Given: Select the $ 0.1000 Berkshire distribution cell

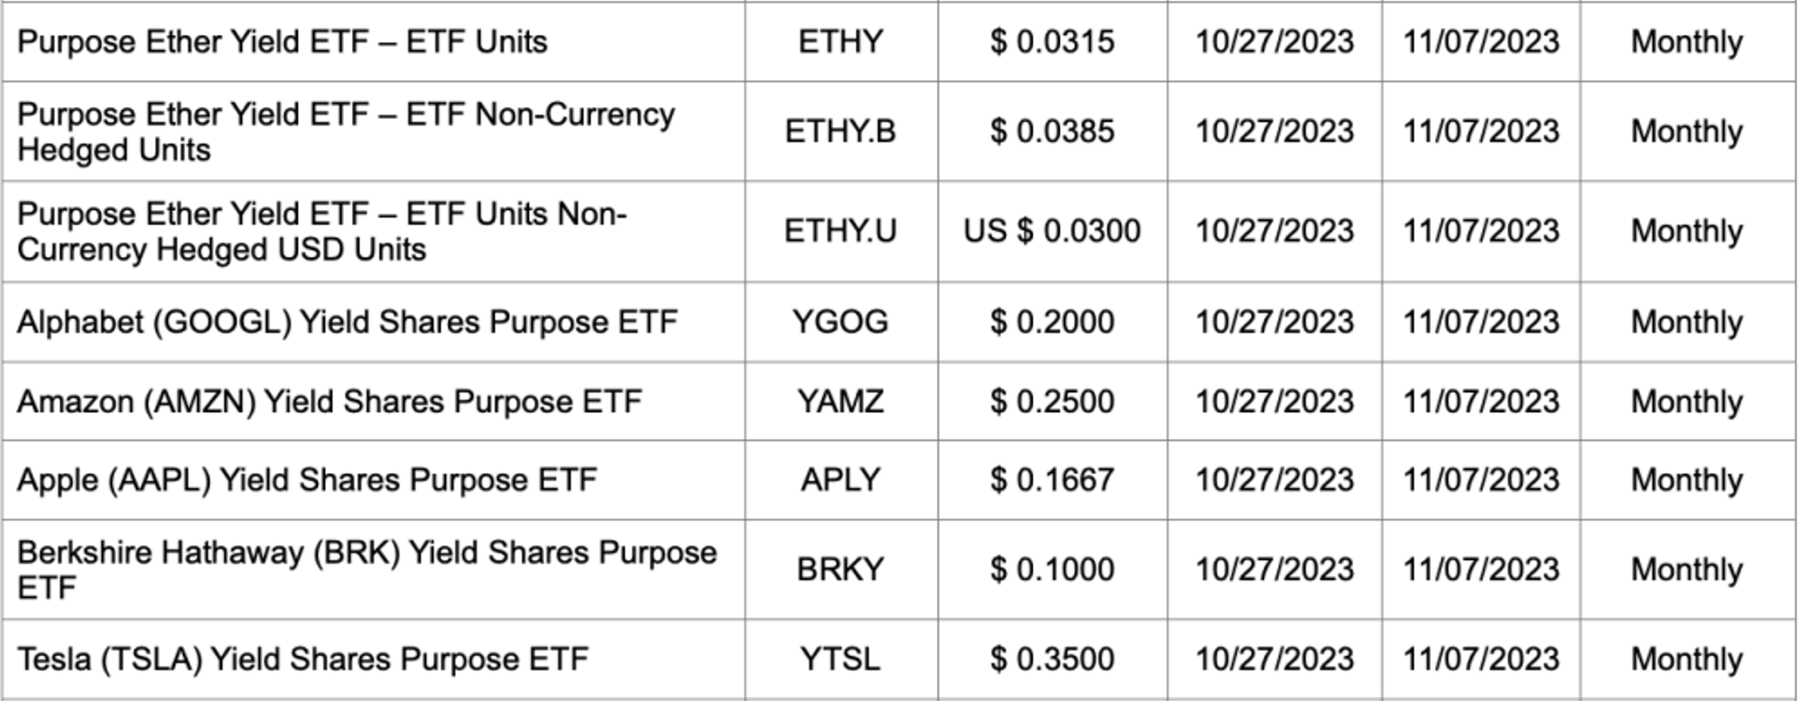Looking at the screenshot, I should (x=1052, y=569).
